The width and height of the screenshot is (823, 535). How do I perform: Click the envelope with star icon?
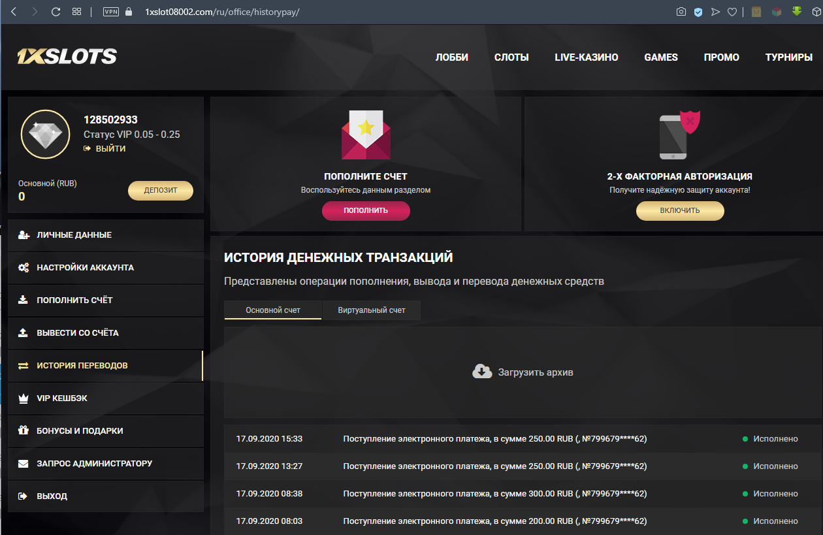click(366, 135)
